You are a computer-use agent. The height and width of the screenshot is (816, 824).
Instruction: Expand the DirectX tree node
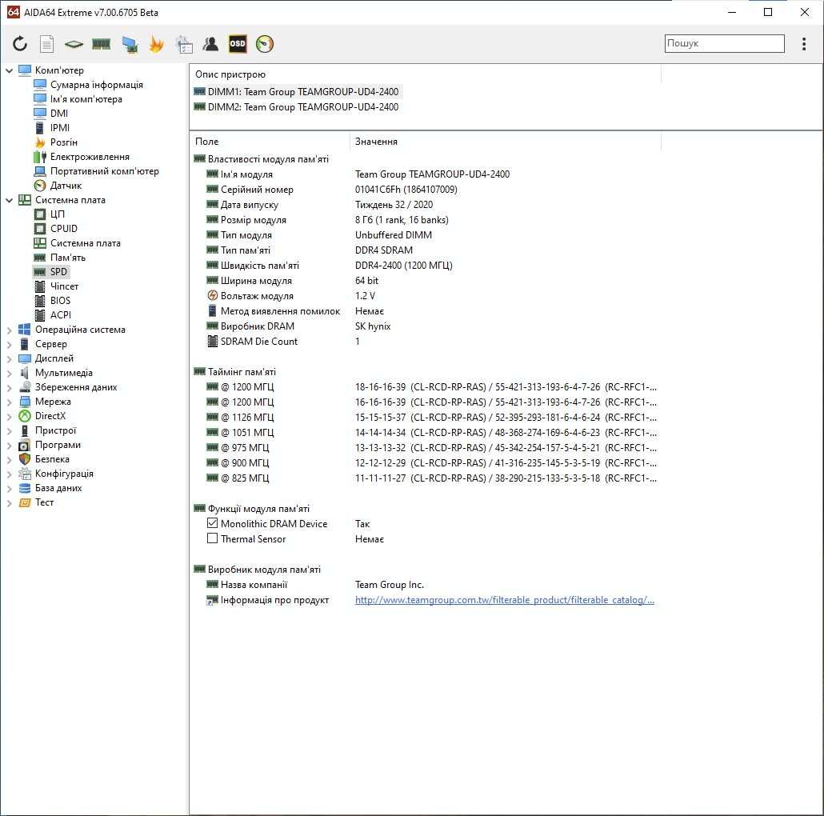(x=9, y=416)
